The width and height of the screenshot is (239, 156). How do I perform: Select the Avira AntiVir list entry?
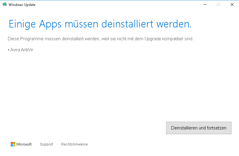20,50
